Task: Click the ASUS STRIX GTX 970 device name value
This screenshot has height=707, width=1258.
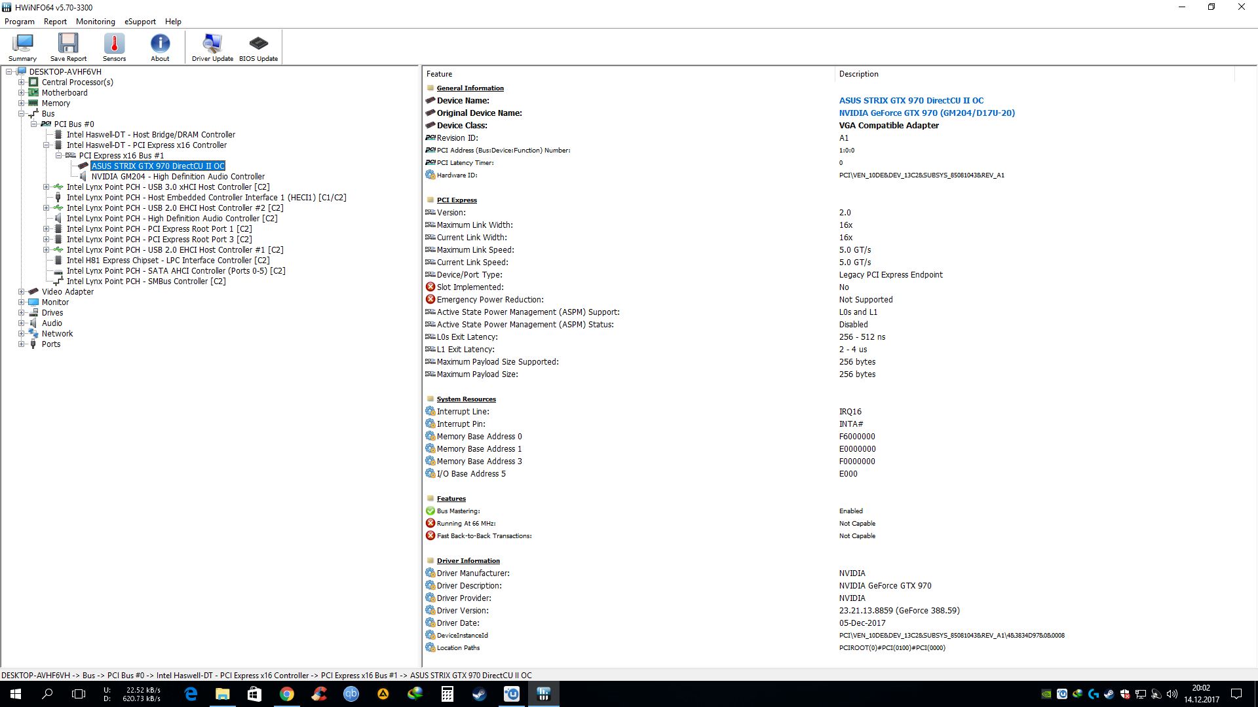Action: 911,101
